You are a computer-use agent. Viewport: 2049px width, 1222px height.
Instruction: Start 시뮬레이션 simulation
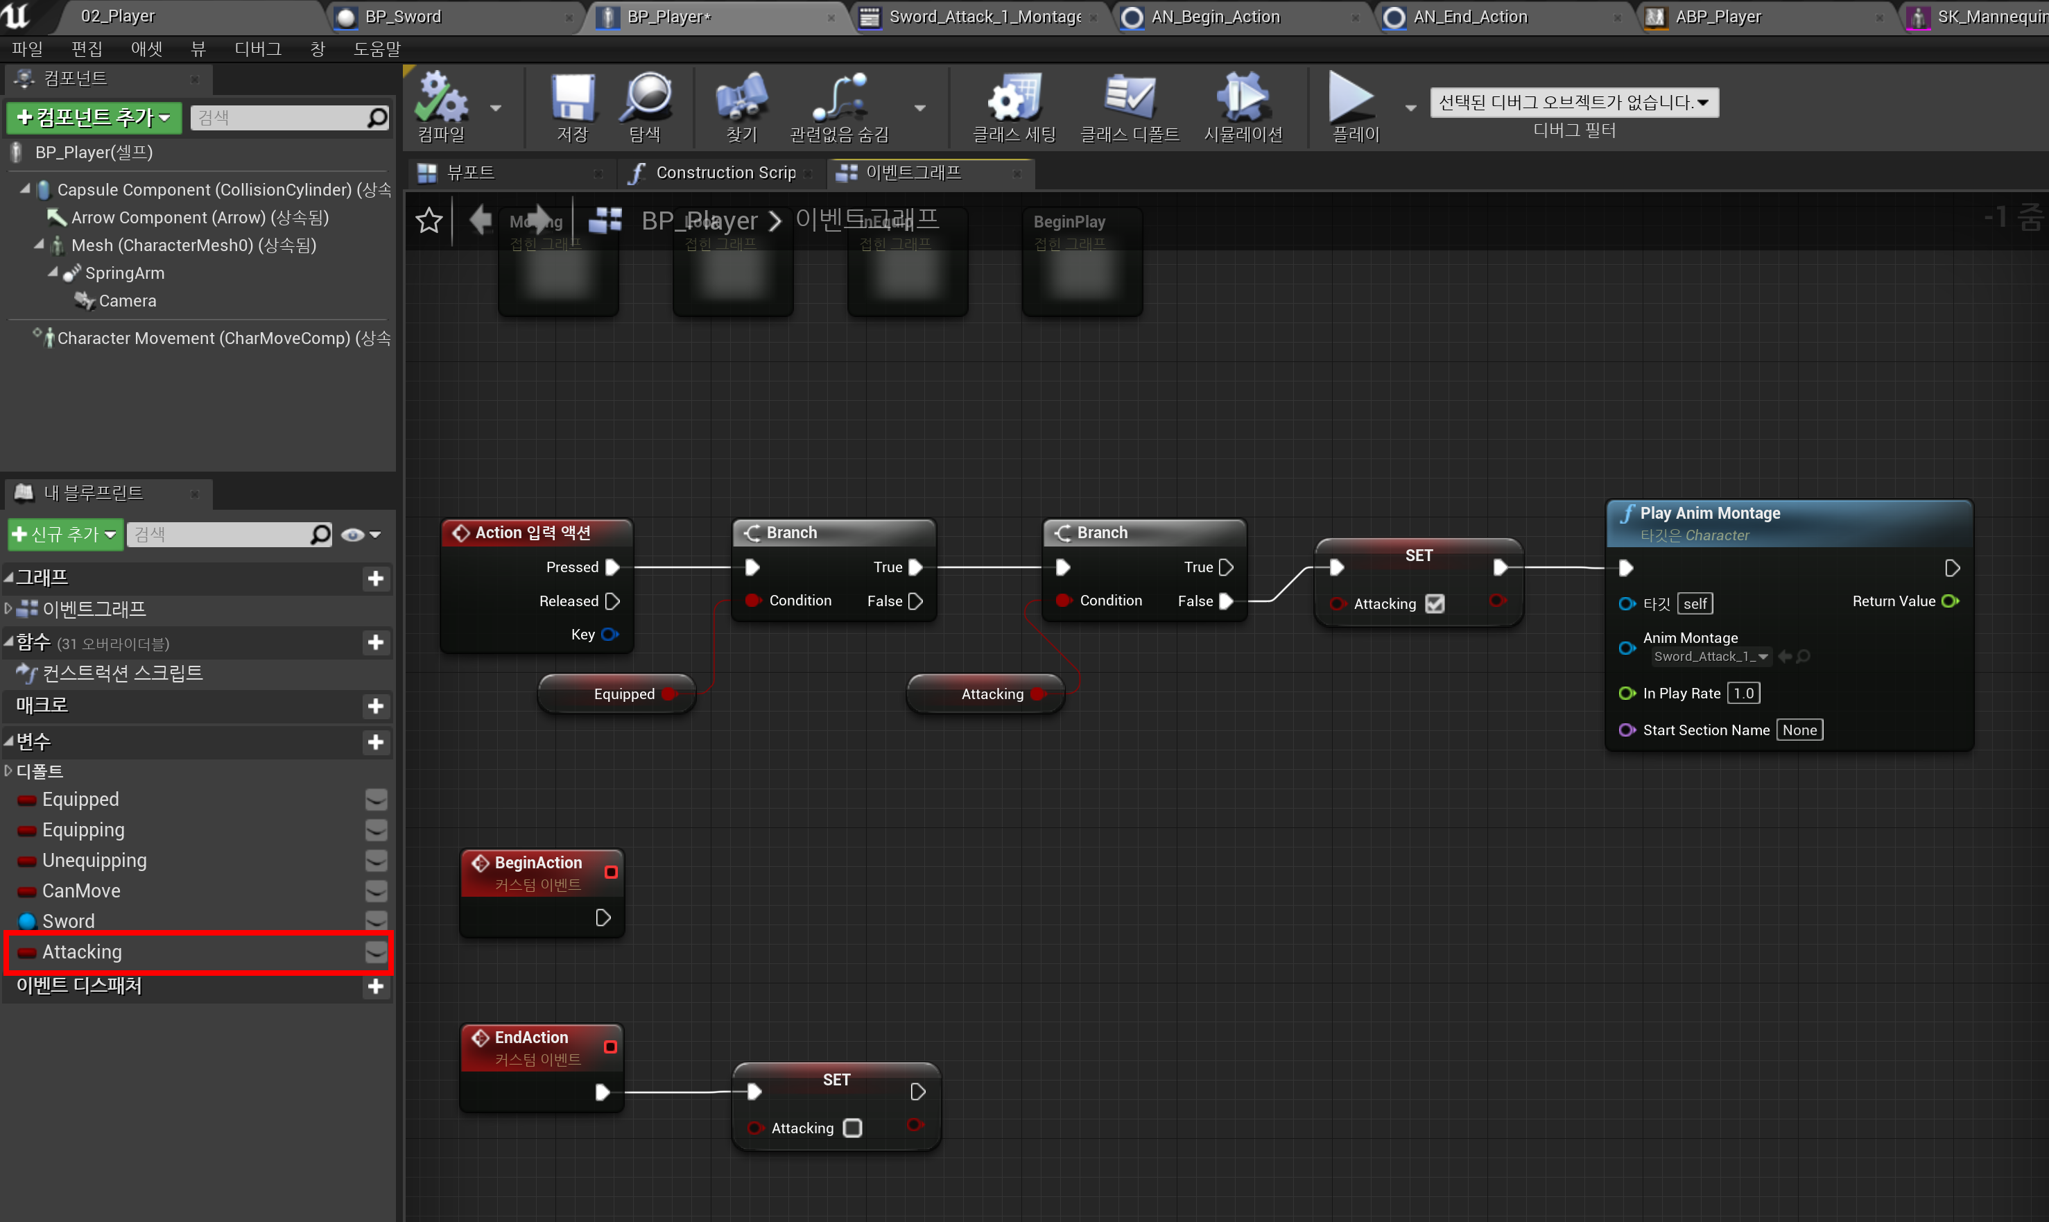point(1243,105)
